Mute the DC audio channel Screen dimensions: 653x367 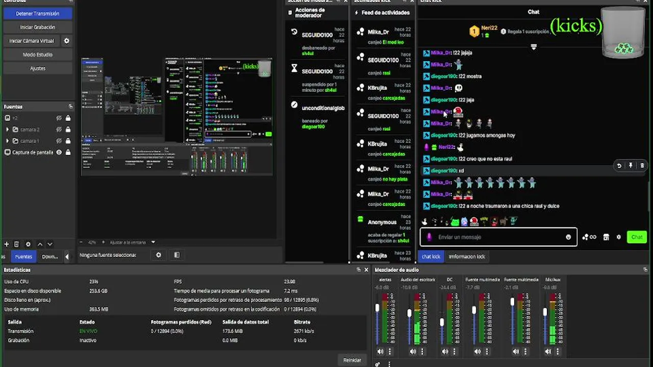[445, 351]
